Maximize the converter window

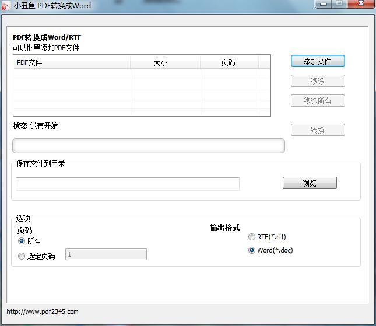coord(339,4)
